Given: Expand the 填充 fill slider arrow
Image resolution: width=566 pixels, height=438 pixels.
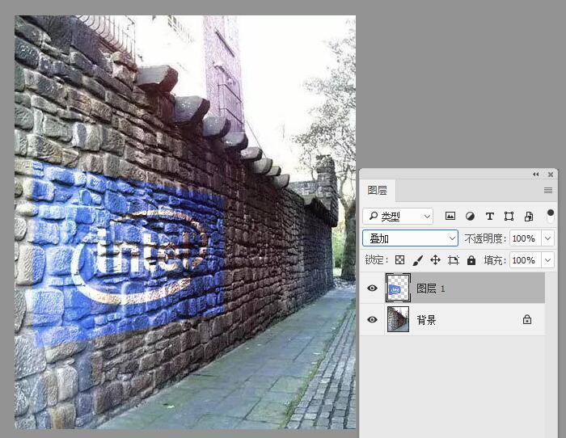Looking at the screenshot, I should (547, 260).
